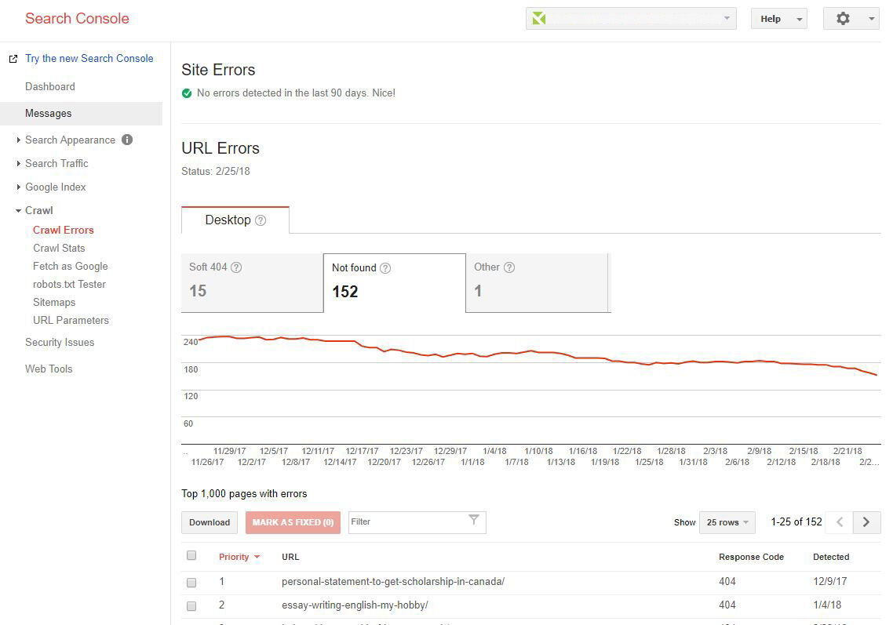Viewport: 893px width, 625px height.
Task: Expand the Search Traffic section
Action: [x=56, y=163]
